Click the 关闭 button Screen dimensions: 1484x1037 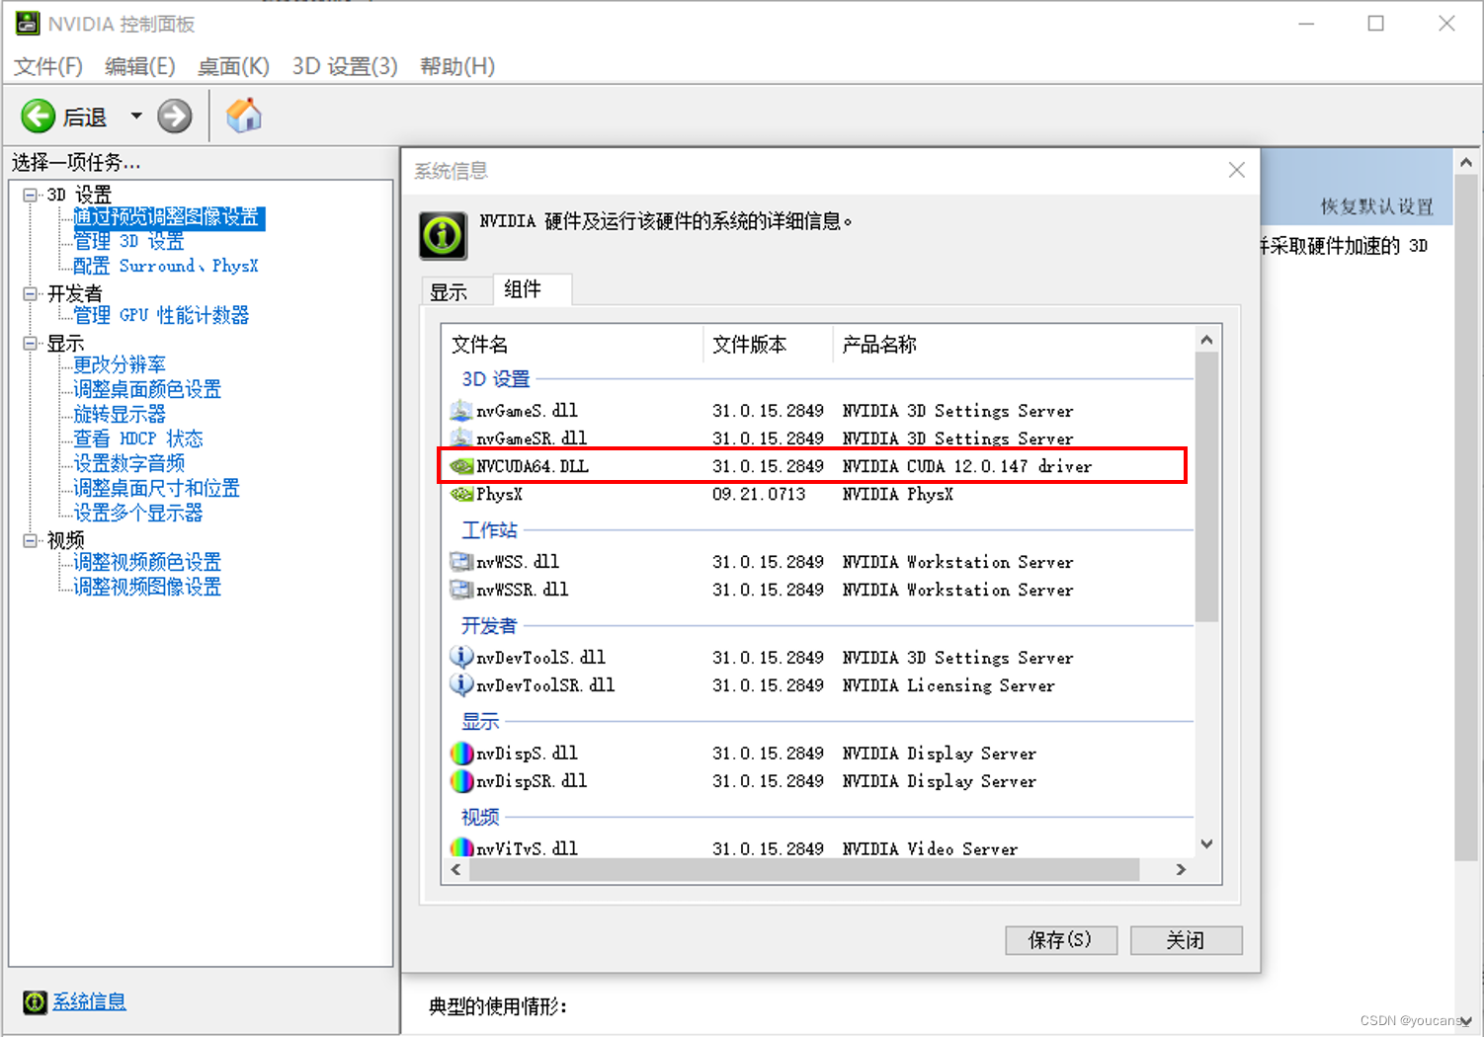1187,940
